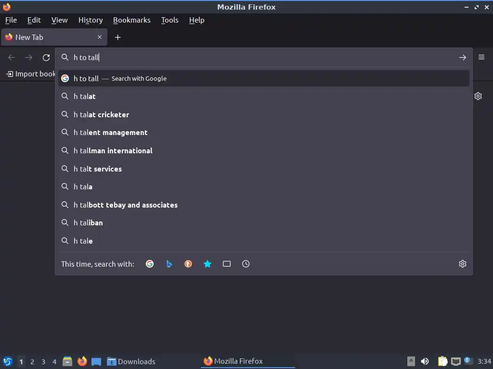Open the Bookmarks menu
493x369 pixels.
[132, 20]
